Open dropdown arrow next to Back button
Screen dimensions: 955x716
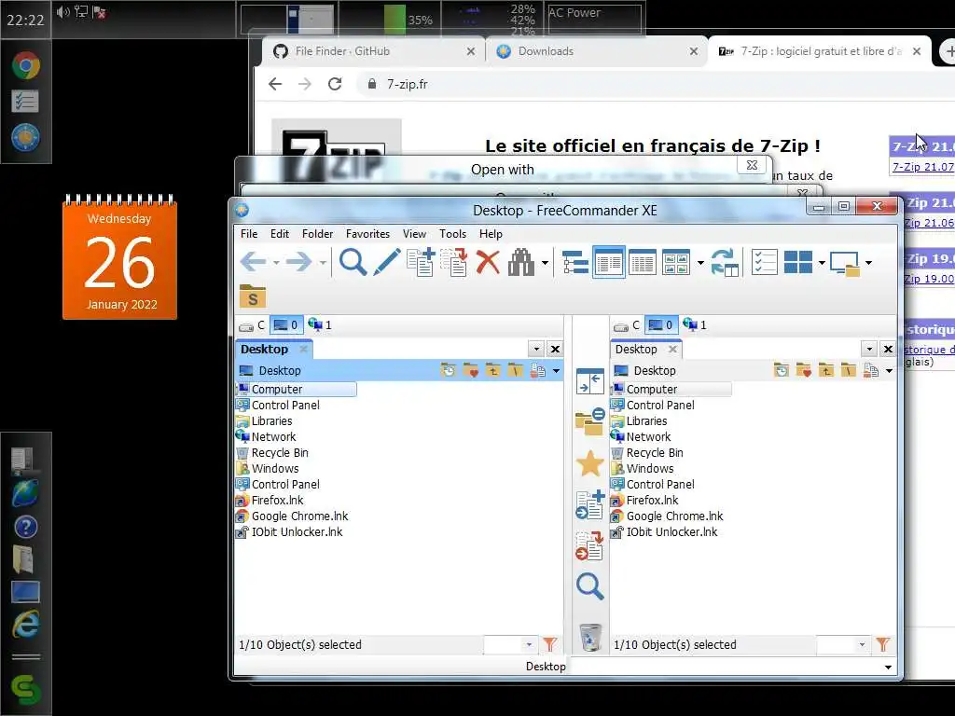pyautogui.click(x=276, y=263)
